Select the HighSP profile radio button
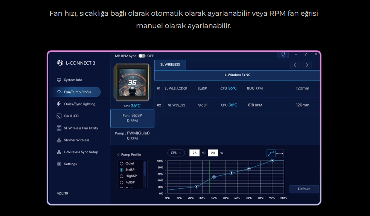370x216 pixels. (122, 176)
